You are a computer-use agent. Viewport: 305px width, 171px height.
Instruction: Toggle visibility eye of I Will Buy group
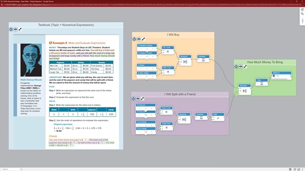139,39
